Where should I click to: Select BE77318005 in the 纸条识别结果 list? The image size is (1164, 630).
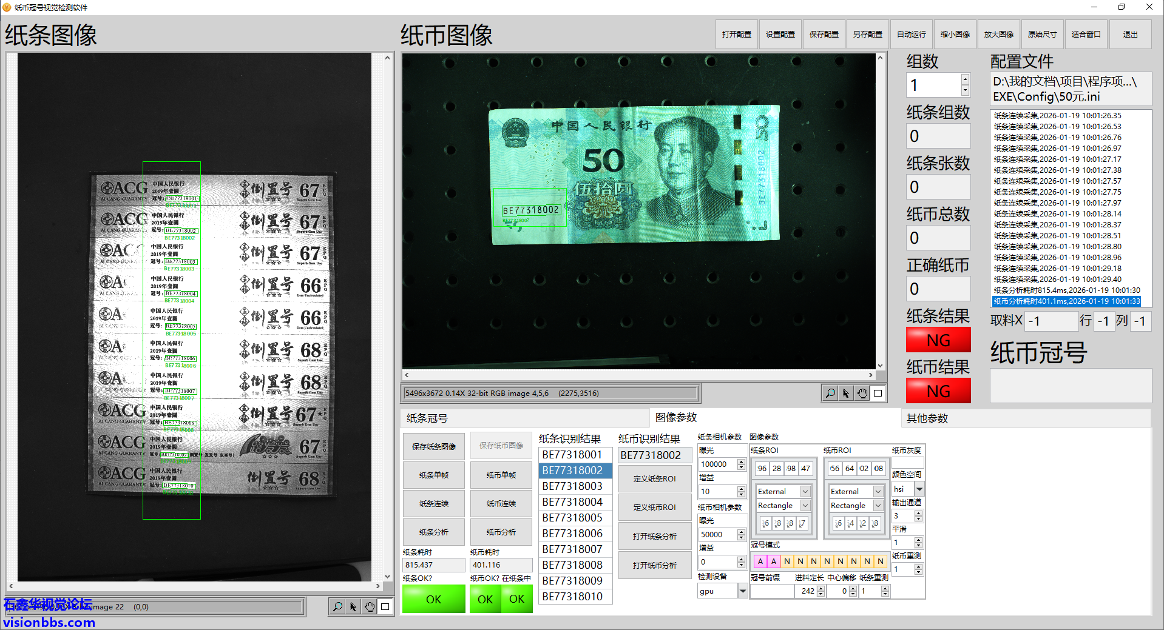click(572, 518)
